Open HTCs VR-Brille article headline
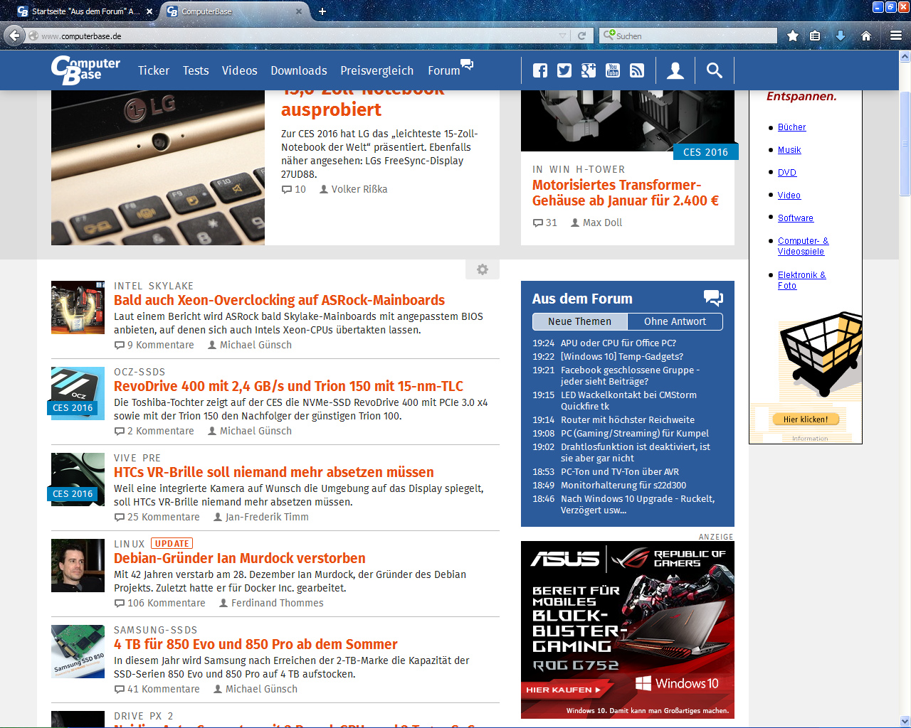Screen dimensions: 911x728 [x=274, y=472]
